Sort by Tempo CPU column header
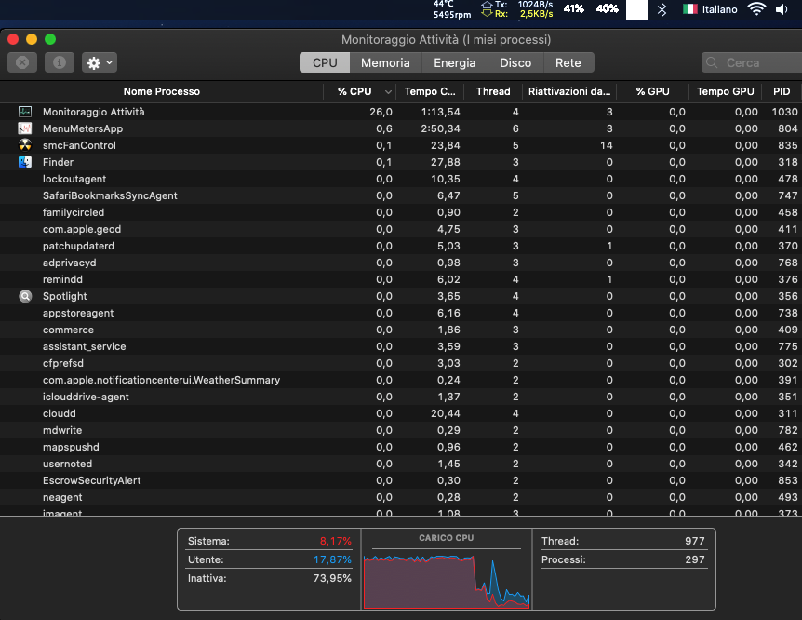802x620 pixels. 430,91
